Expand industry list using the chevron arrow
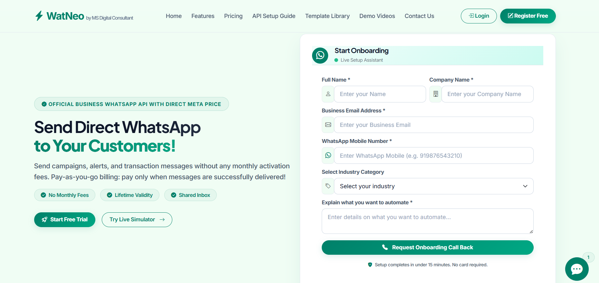Image resolution: width=599 pixels, height=283 pixels. [525, 186]
